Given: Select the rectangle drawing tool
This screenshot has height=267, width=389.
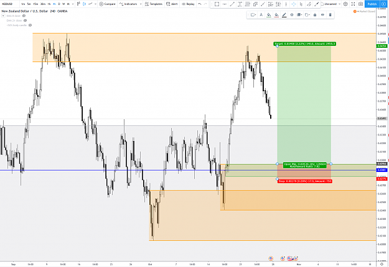Looking at the screenshot, I should click(217, 4).
